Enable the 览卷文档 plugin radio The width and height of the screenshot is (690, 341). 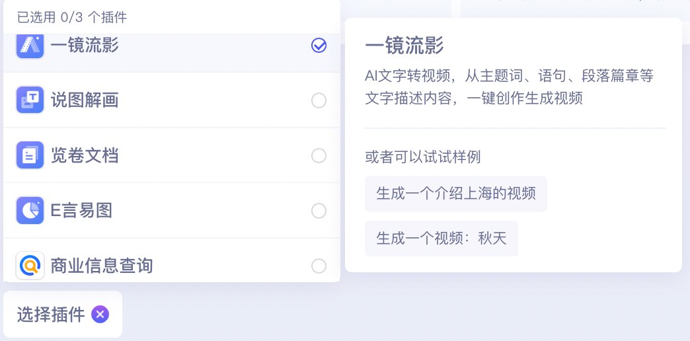coord(319,156)
